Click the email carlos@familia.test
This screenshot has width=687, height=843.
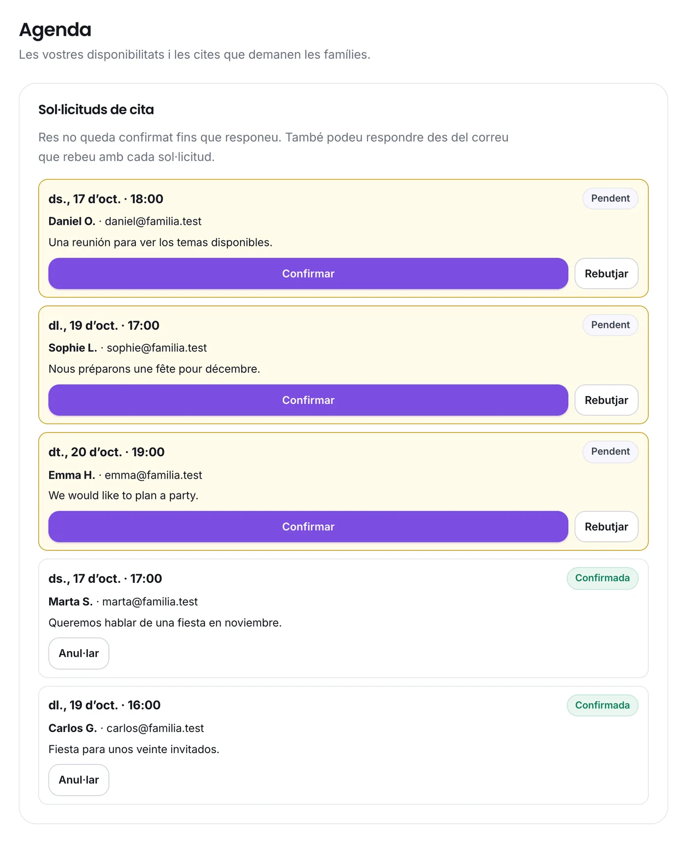click(x=155, y=729)
